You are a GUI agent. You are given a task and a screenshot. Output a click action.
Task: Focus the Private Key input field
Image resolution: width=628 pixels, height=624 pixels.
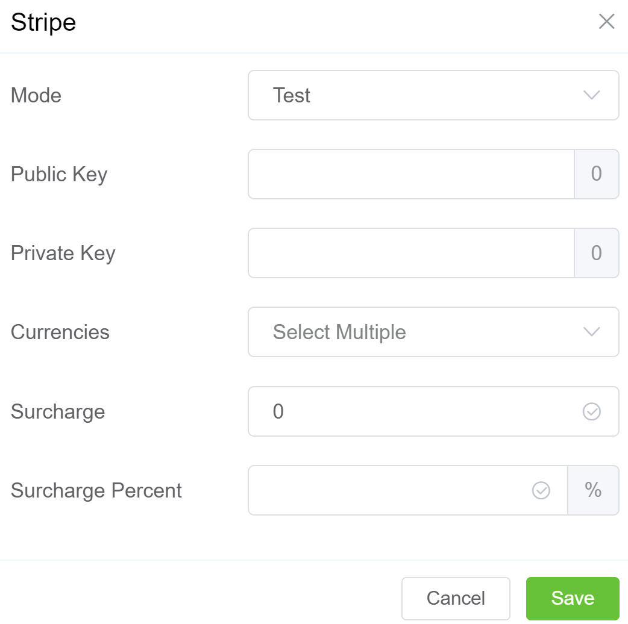[411, 253]
